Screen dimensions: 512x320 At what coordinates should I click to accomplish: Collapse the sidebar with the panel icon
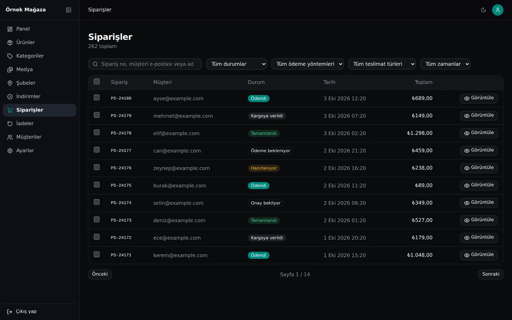(69, 10)
